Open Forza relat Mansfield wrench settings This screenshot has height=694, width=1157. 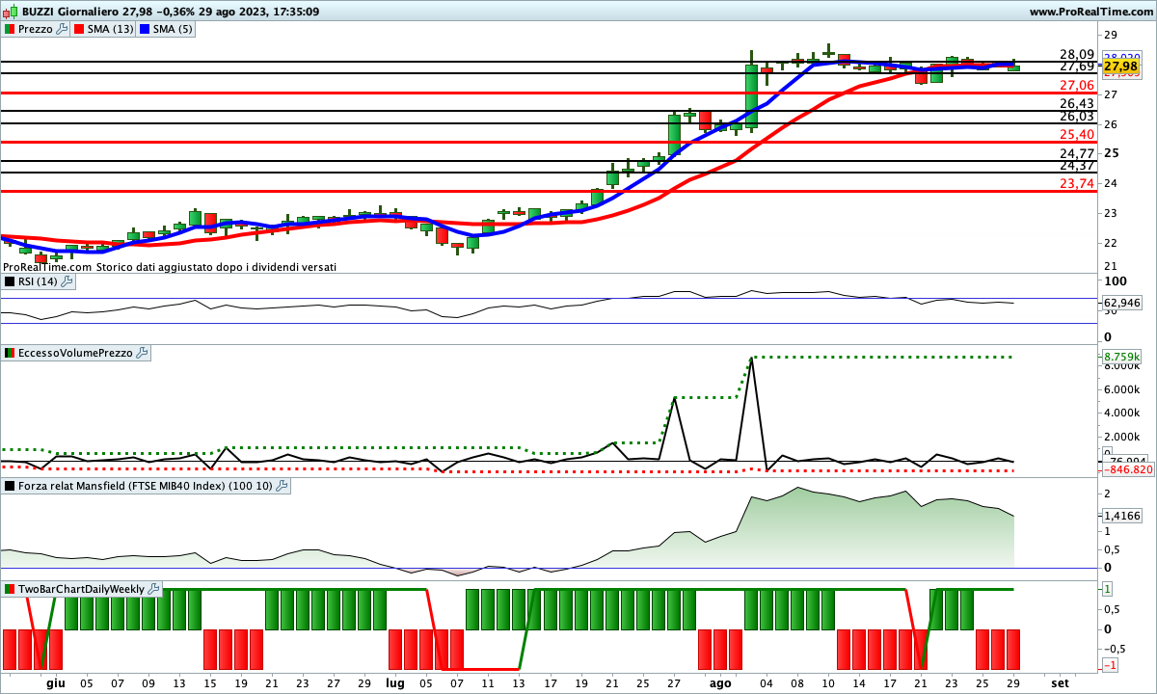click(282, 487)
